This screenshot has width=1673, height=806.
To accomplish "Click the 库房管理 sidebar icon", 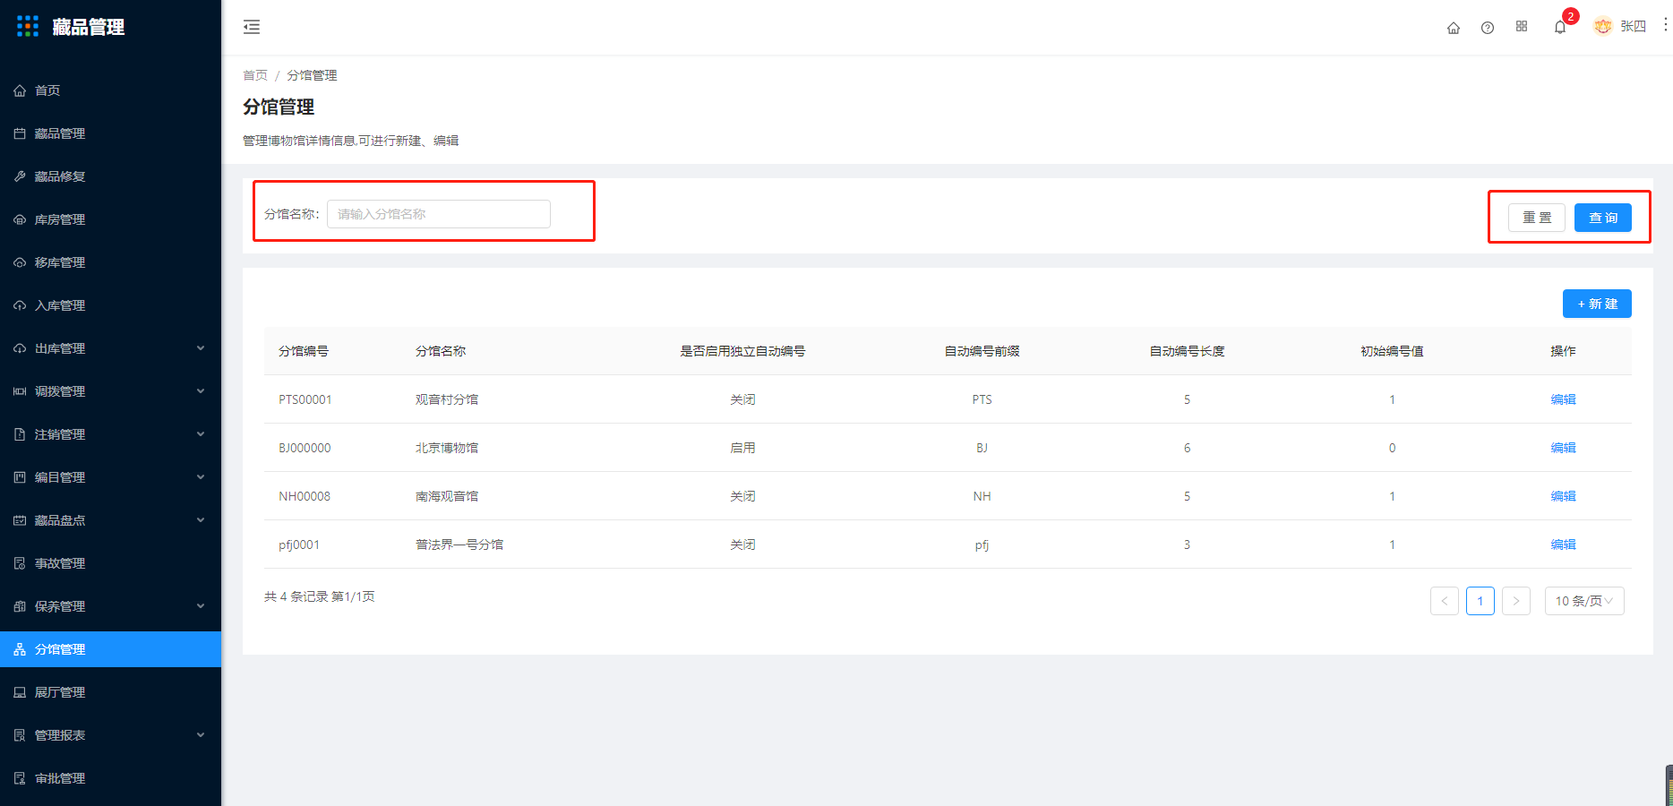I will (20, 219).
